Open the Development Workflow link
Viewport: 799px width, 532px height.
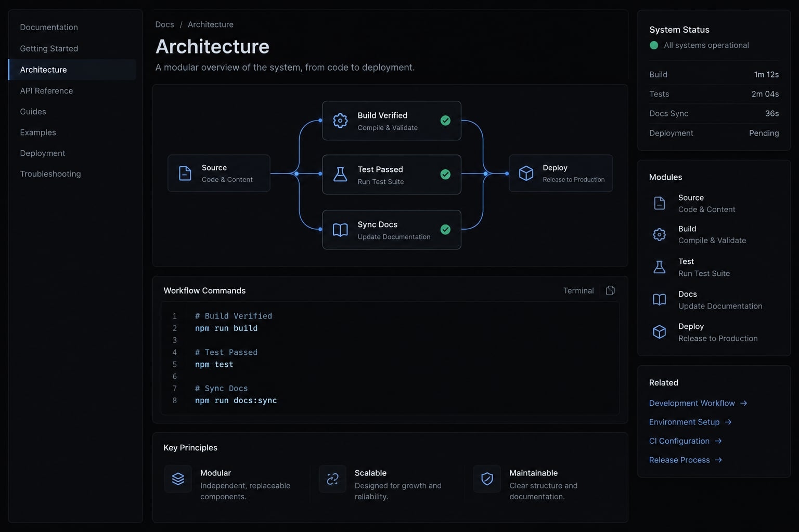pyautogui.click(x=692, y=403)
